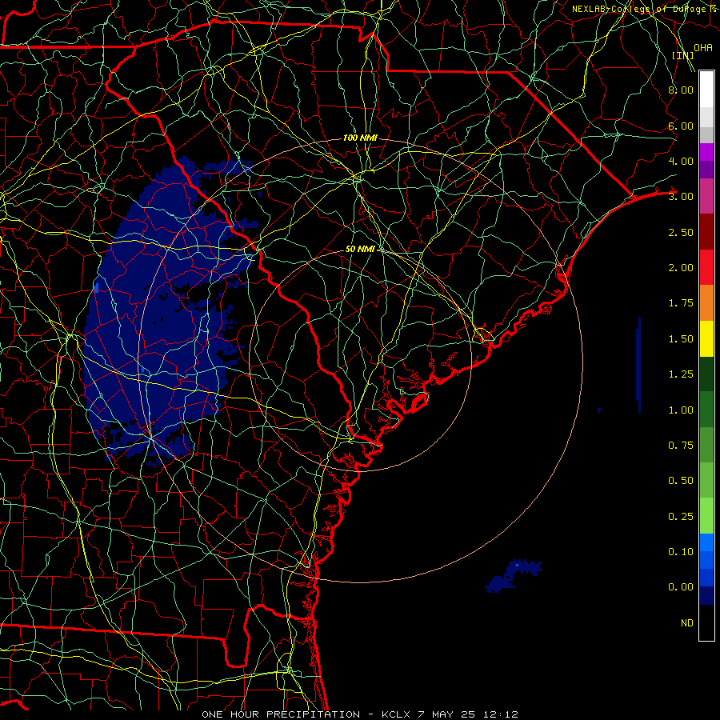Image resolution: width=720 pixels, height=720 pixels.
Task: Click the KCLX radar site identifier
Action: (x=395, y=714)
